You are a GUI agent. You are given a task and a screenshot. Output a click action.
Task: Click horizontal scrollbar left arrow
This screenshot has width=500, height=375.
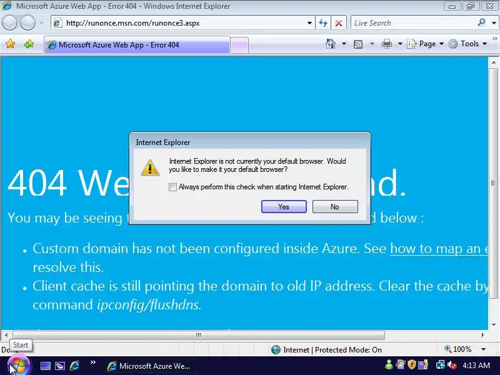click(6, 335)
